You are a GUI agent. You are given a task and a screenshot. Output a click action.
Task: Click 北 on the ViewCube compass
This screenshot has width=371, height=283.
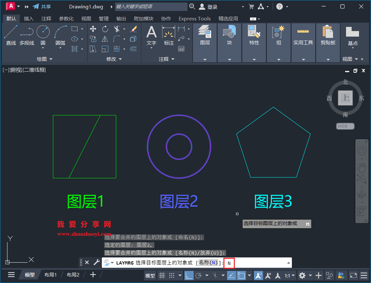coord(345,82)
